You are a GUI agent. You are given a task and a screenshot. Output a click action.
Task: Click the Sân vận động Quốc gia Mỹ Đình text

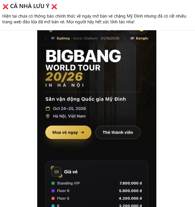click(x=86, y=99)
